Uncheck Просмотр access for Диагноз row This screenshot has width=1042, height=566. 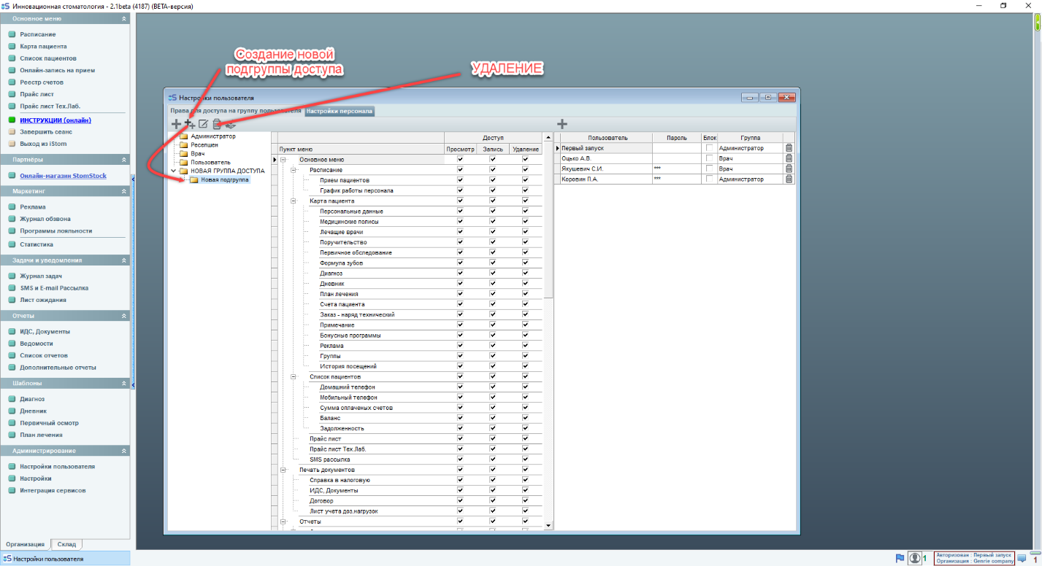point(460,274)
